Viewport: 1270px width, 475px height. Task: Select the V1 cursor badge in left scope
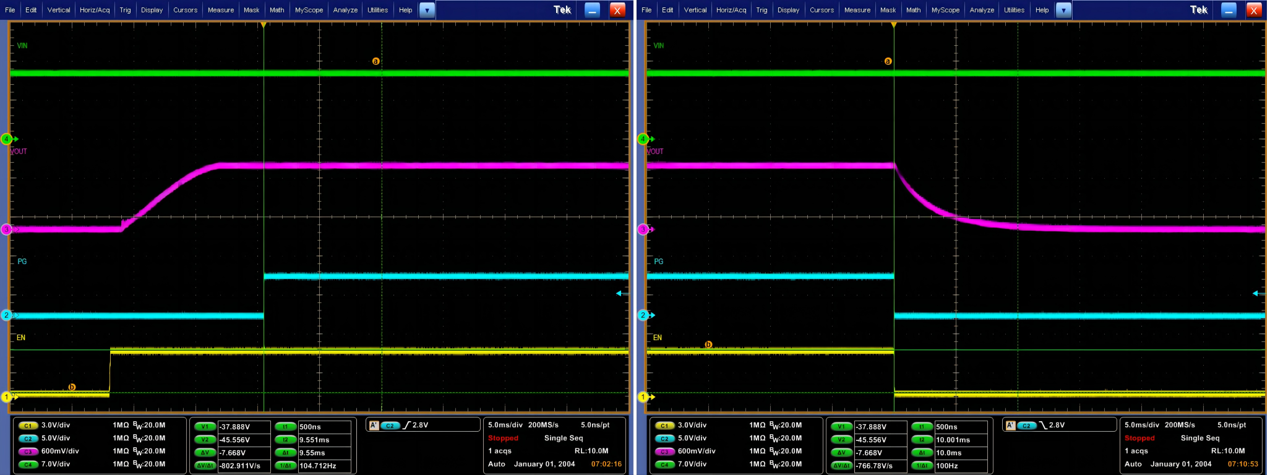pos(205,427)
